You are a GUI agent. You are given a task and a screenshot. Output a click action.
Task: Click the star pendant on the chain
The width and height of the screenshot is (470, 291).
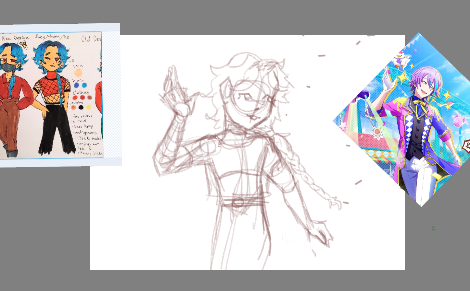377,132
